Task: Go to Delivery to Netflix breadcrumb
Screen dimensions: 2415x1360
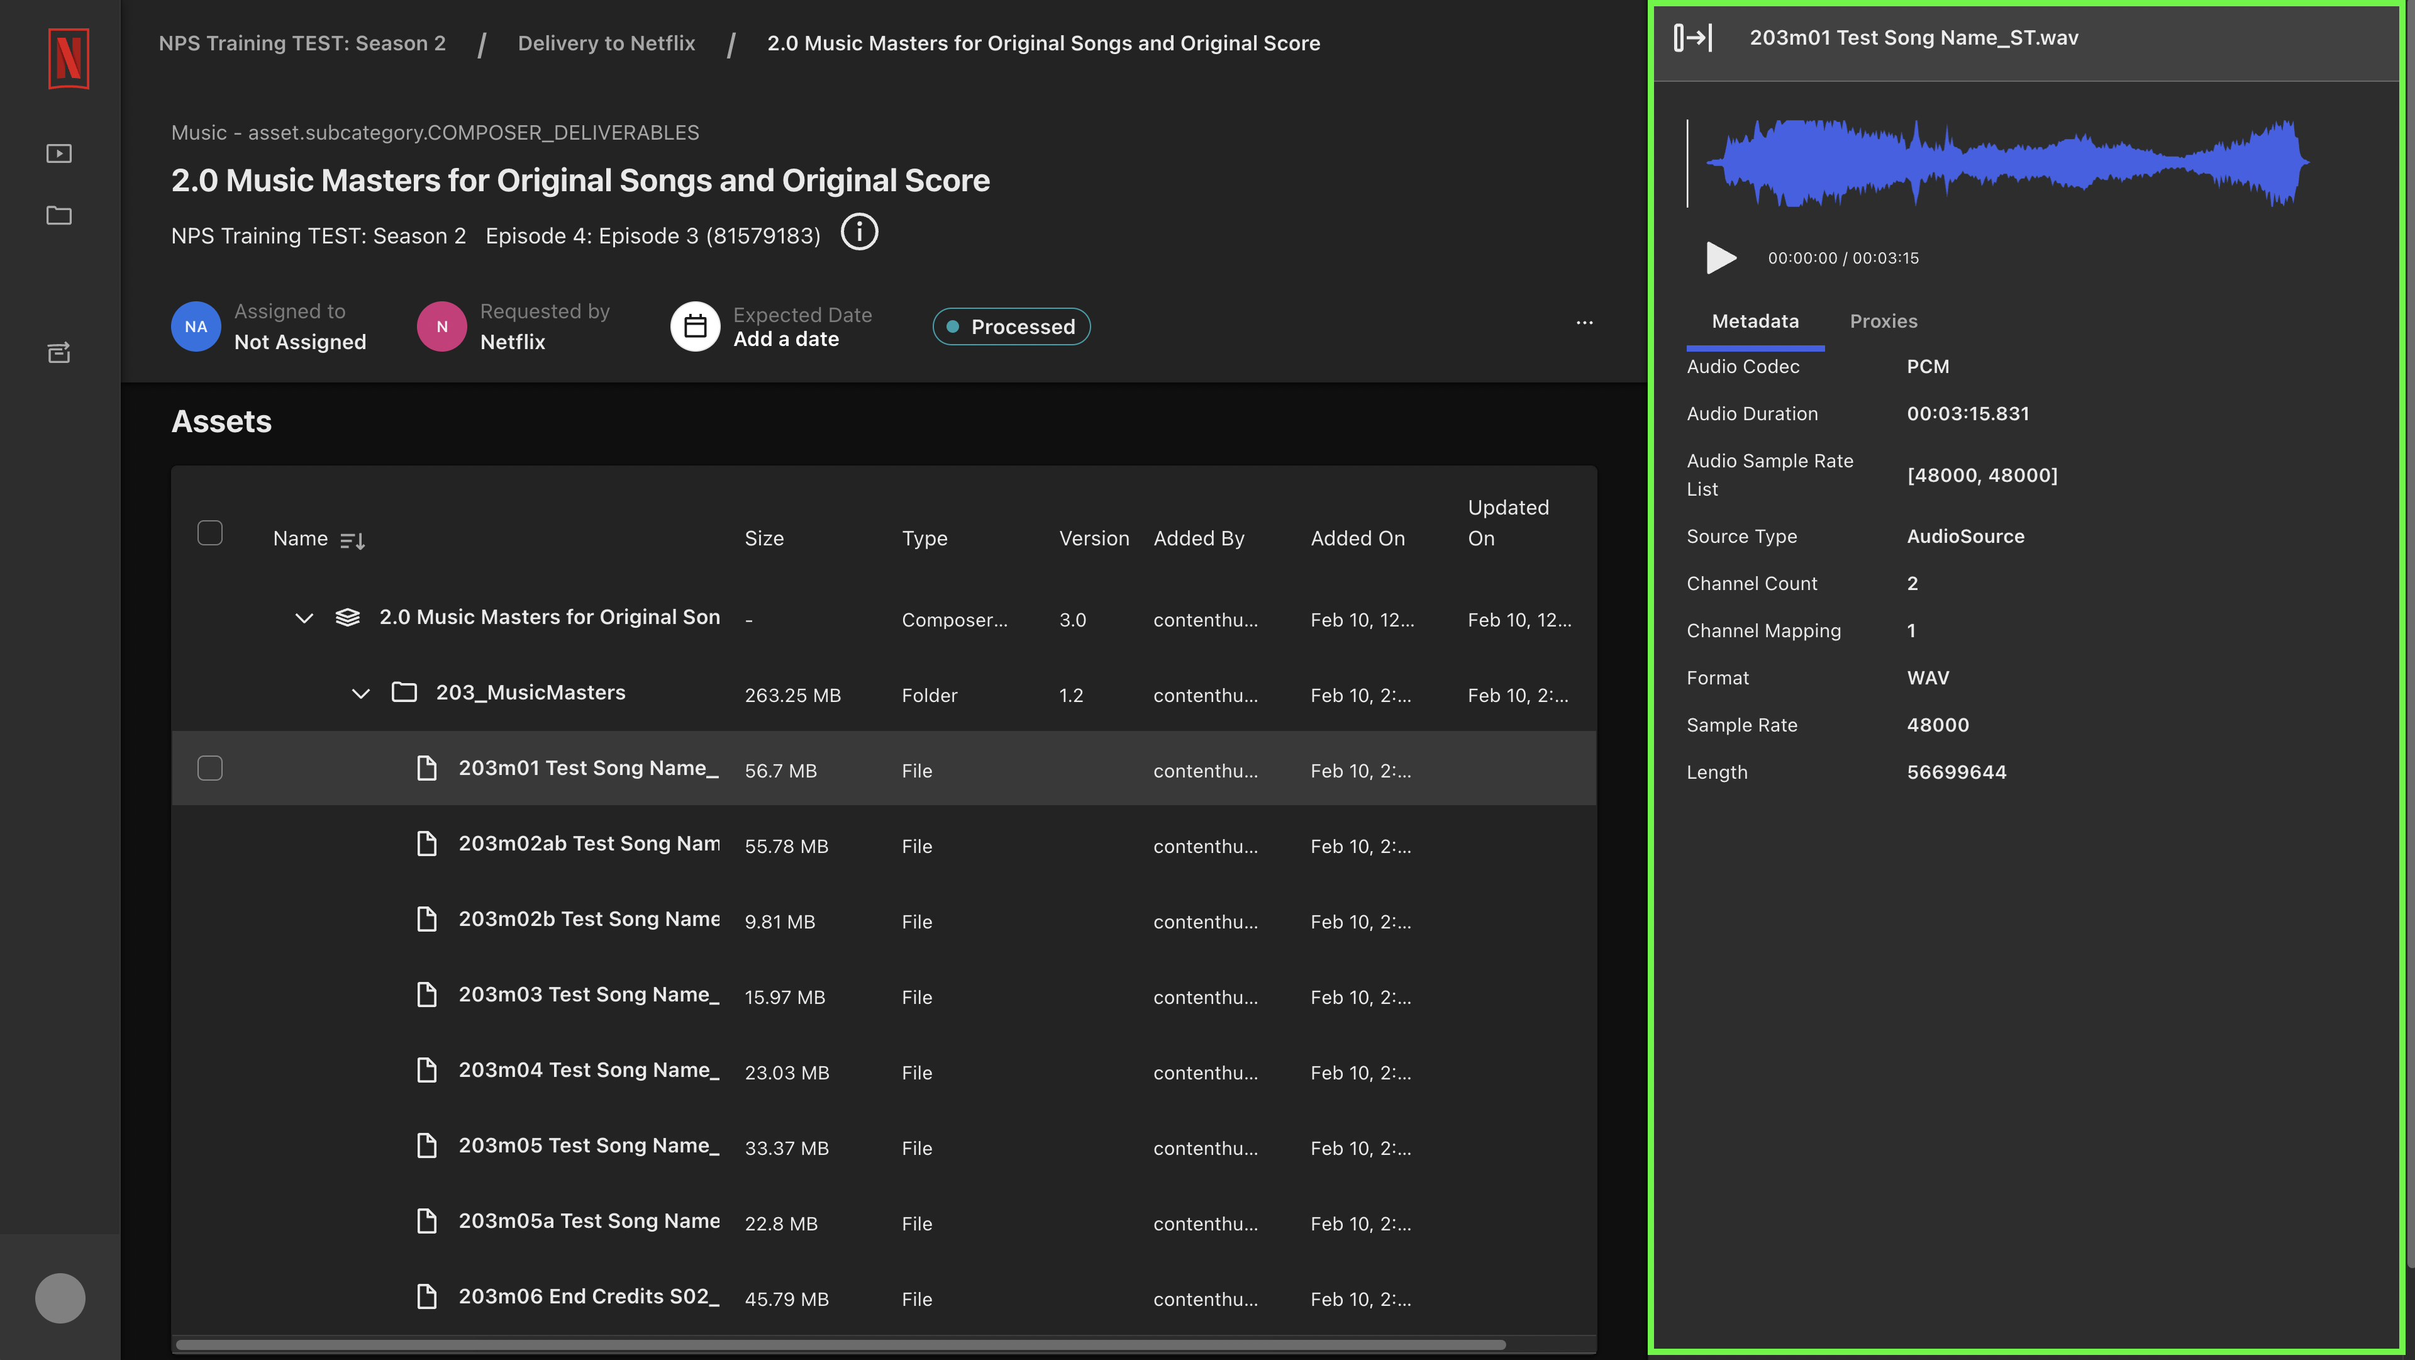Action: [606, 43]
